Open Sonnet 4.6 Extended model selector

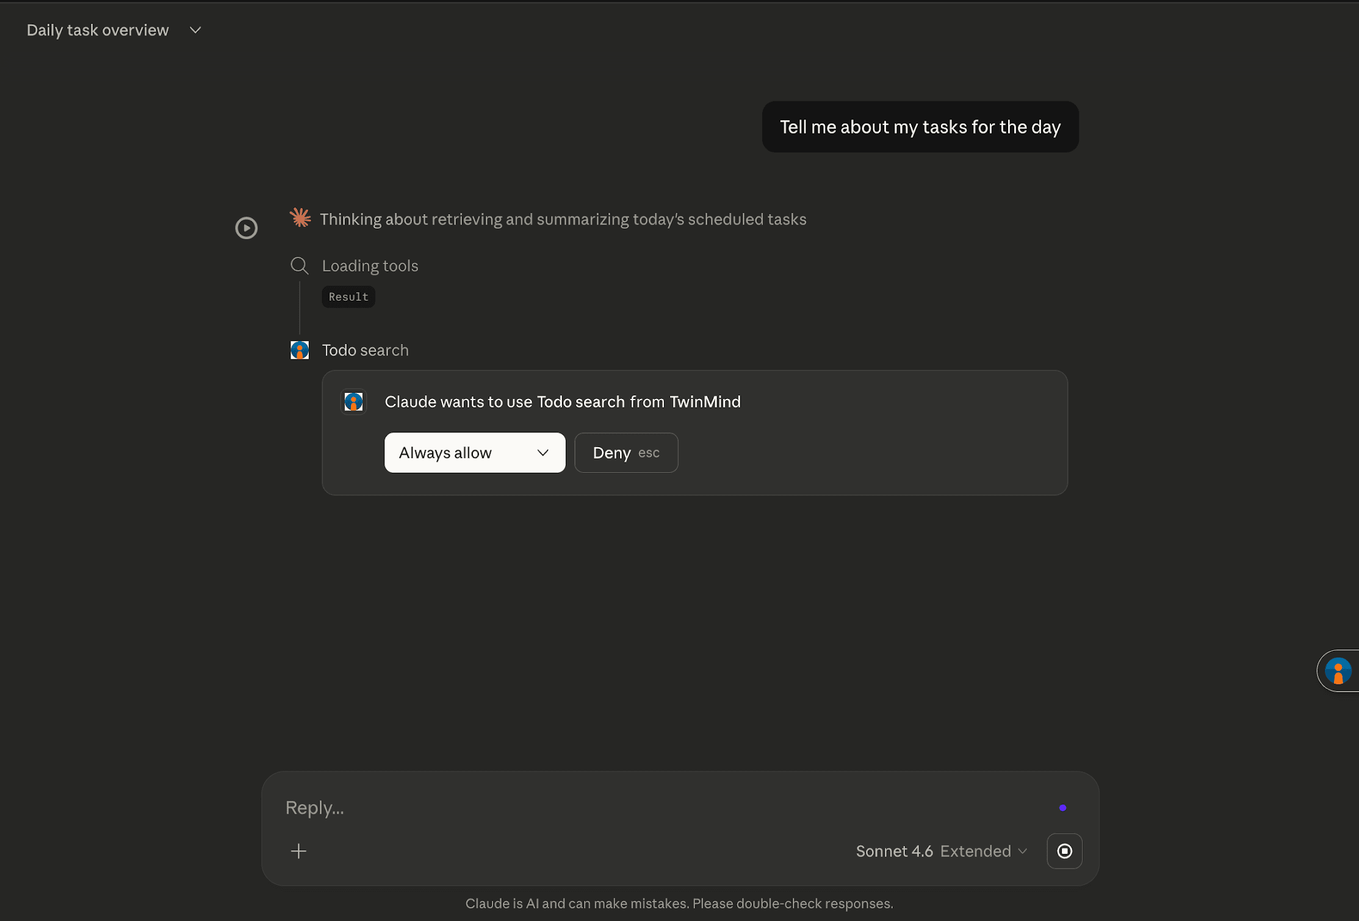[942, 851]
